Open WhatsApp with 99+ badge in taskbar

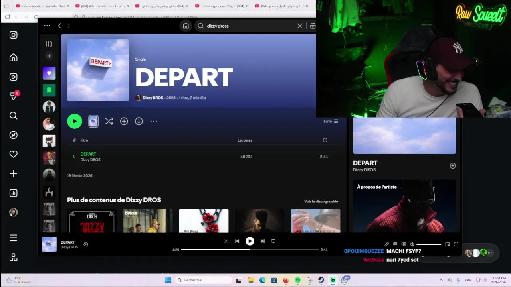pyautogui.click(x=345, y=280)
